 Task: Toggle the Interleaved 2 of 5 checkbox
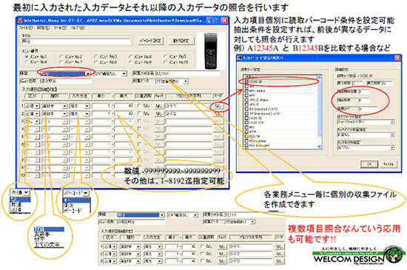click(x=246, y=114)
